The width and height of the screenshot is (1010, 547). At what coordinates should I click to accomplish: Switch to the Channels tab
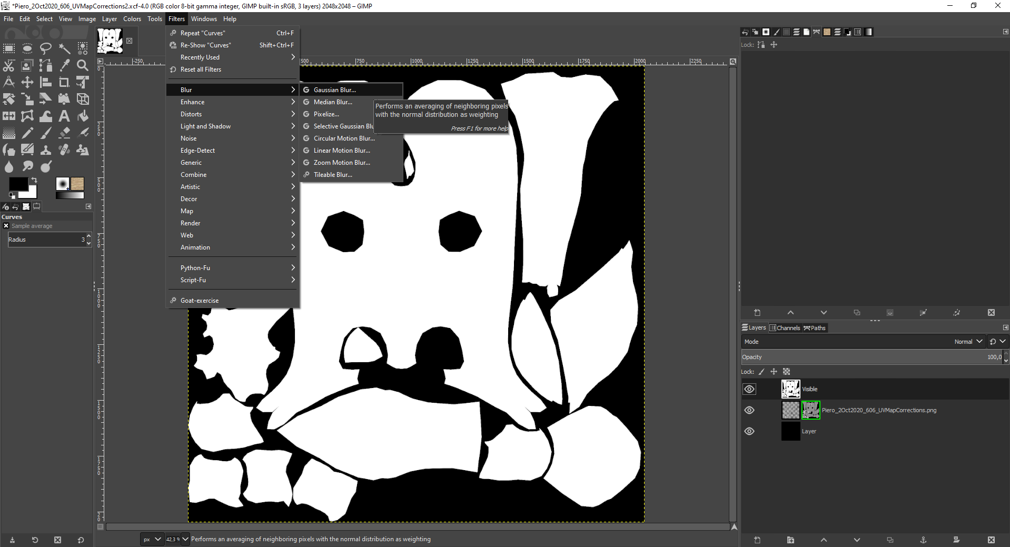785,328
